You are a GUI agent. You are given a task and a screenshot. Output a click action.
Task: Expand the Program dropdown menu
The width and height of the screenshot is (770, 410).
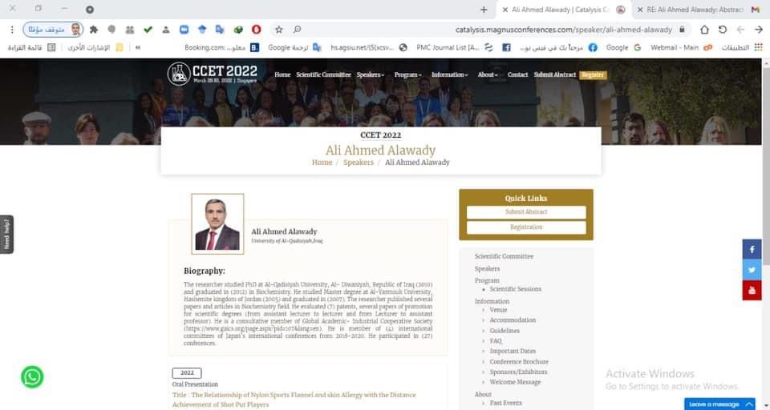point(407,74)
